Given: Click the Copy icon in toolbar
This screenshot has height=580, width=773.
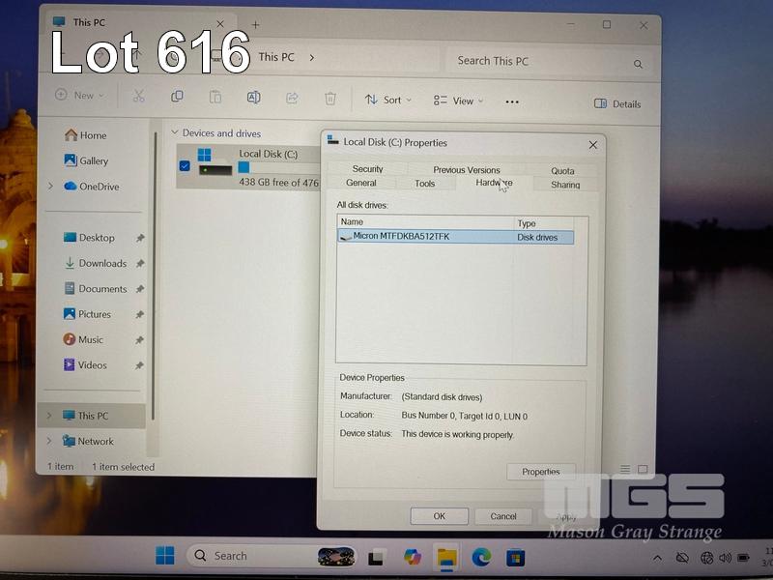Looking at the screenshot, I should 177,96.
